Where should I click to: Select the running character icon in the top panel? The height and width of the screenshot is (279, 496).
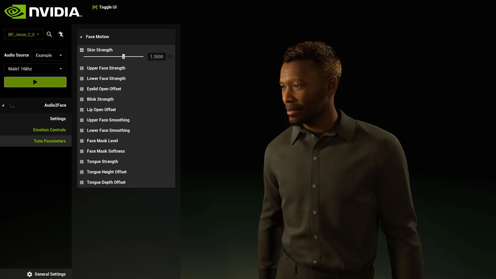point(61,34)
